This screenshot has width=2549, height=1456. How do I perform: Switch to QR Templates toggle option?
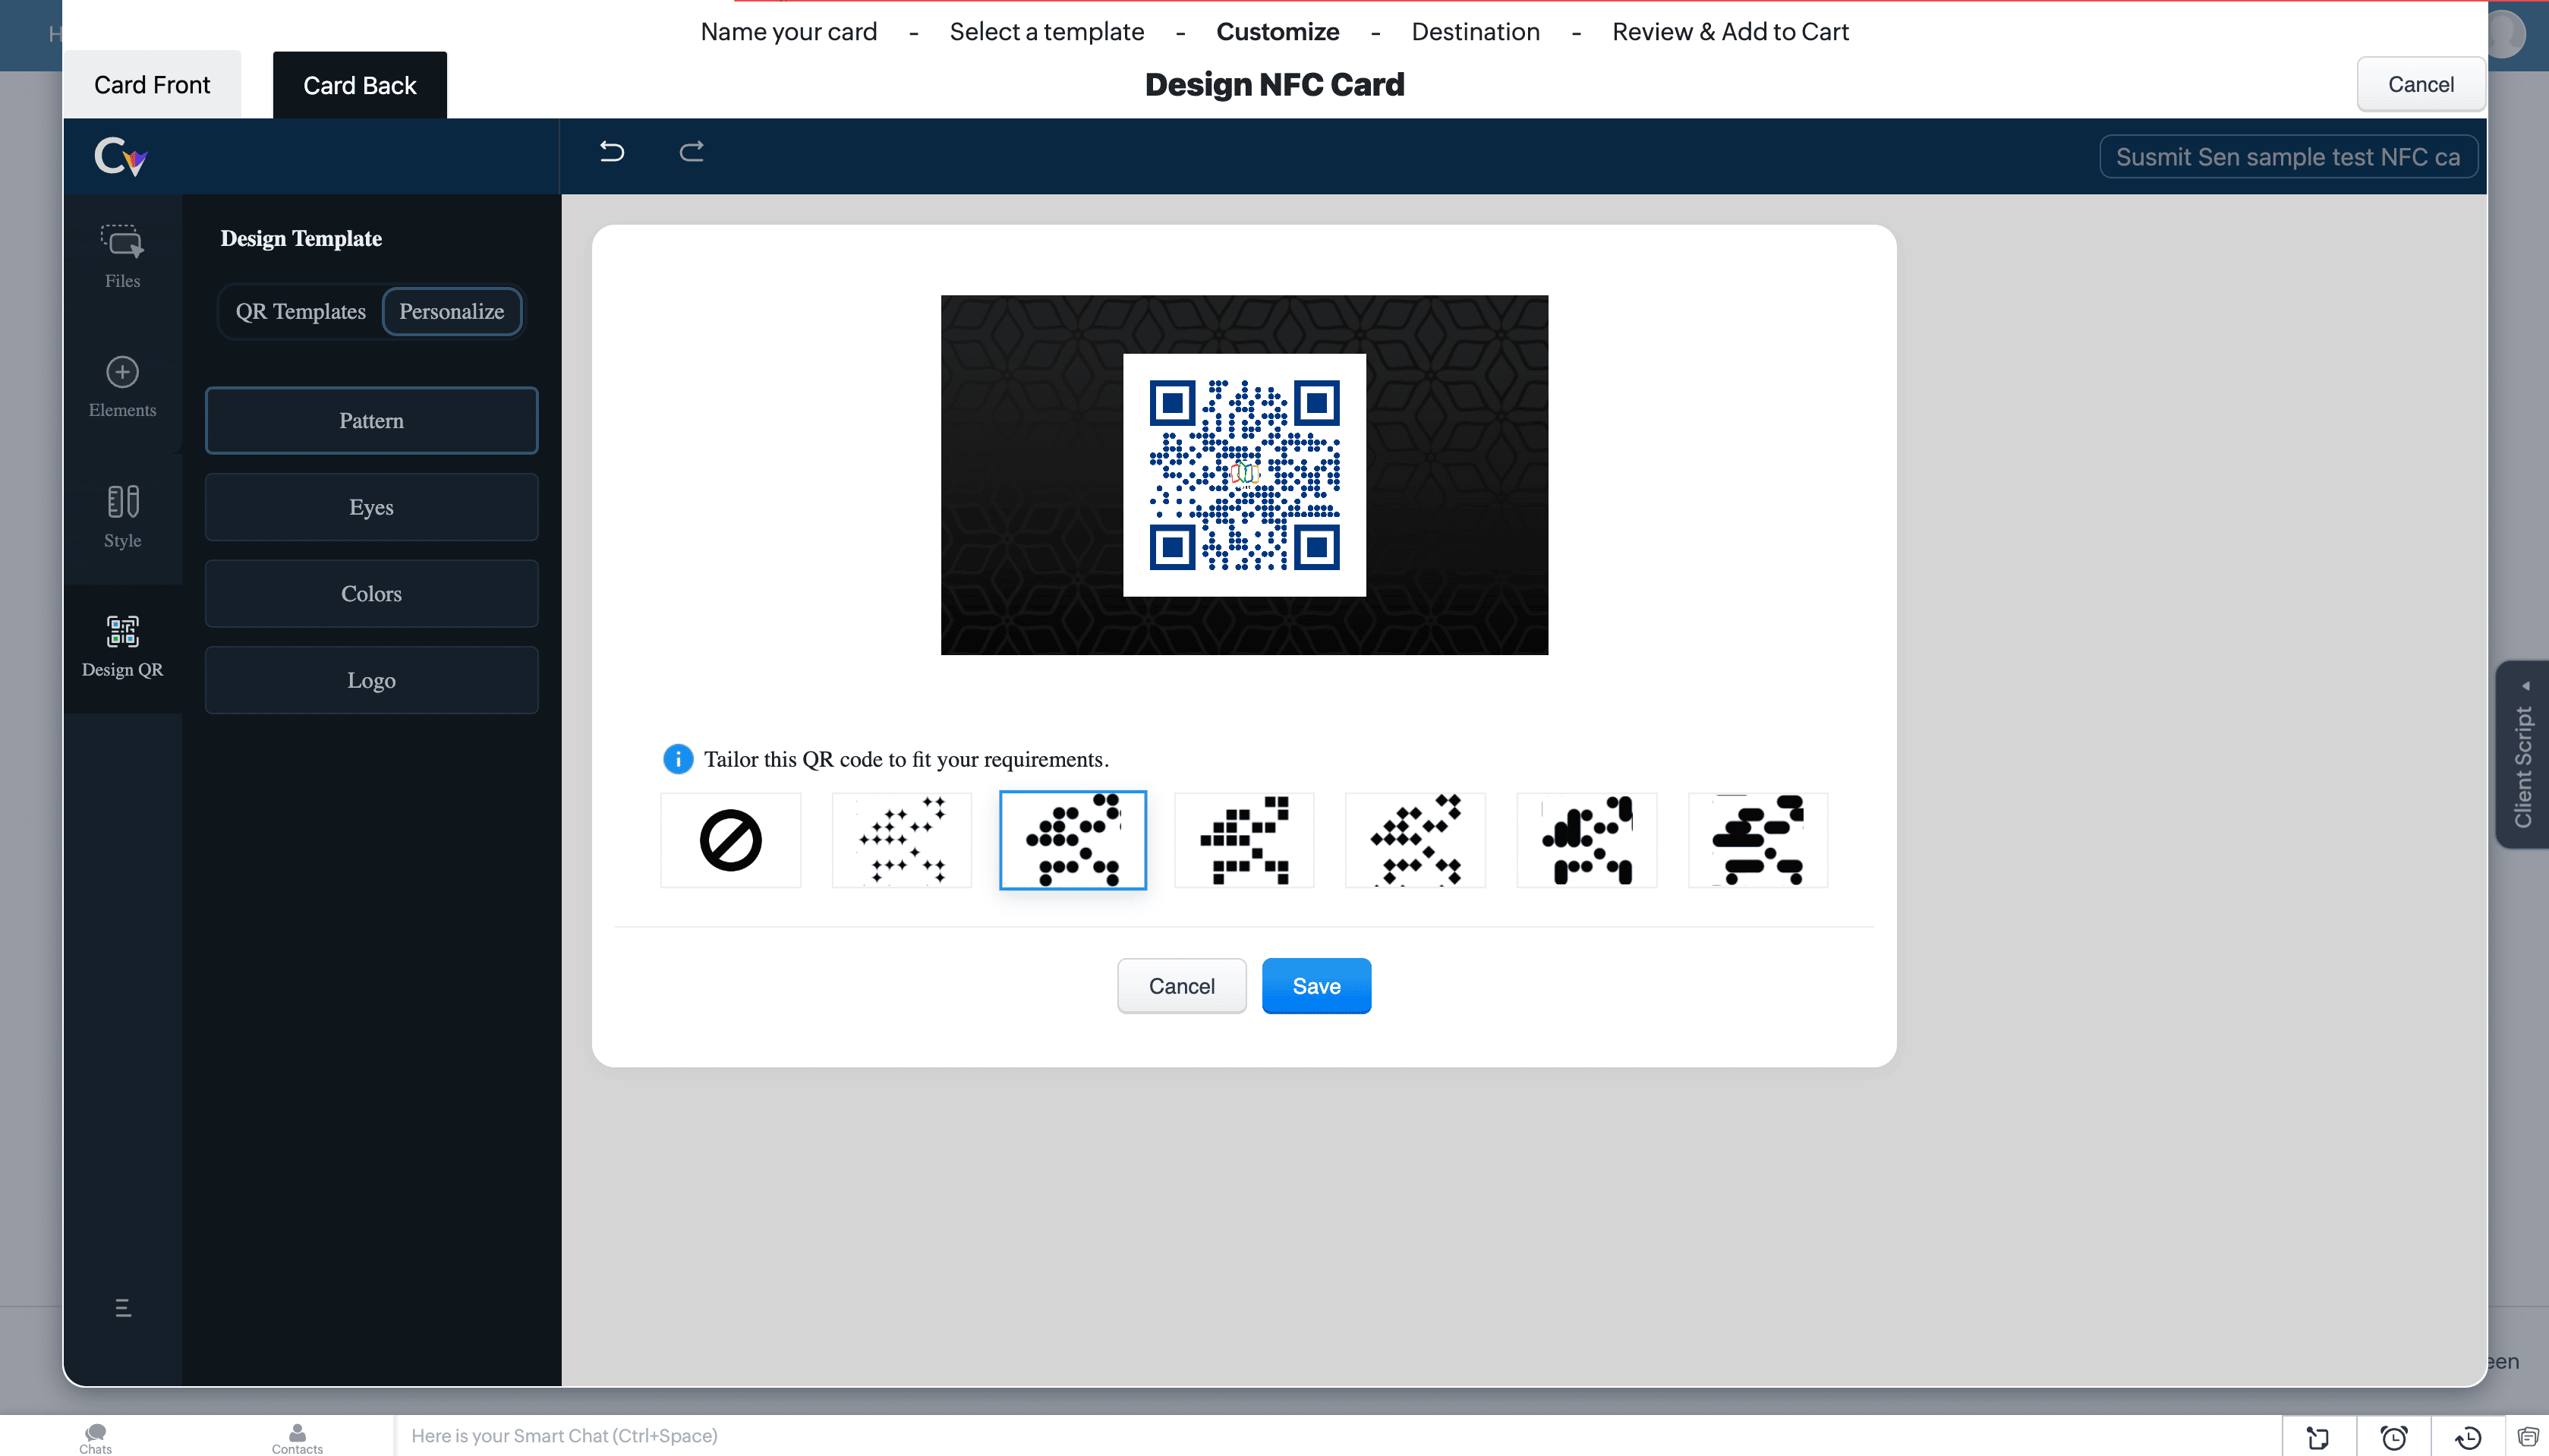pos(300,312)
